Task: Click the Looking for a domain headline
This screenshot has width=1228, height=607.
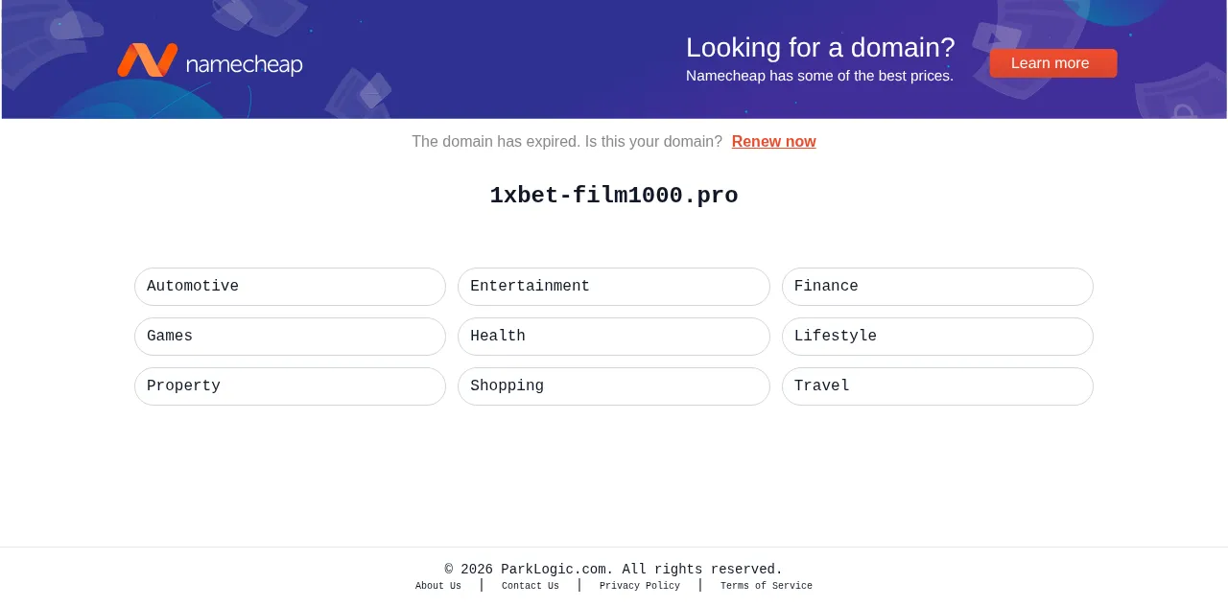Action: (x=820, y=47)
